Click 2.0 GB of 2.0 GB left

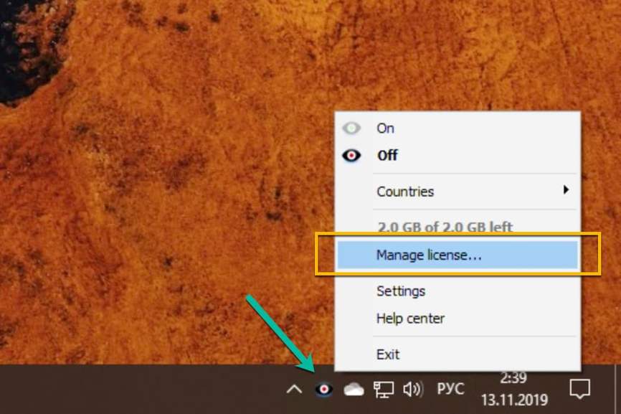(x=445, y=227)
